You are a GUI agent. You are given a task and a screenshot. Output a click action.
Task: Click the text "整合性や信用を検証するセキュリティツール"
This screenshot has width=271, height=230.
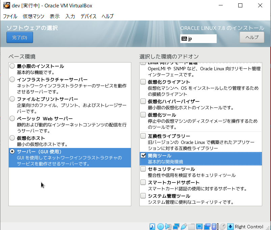tap(192, 175)
